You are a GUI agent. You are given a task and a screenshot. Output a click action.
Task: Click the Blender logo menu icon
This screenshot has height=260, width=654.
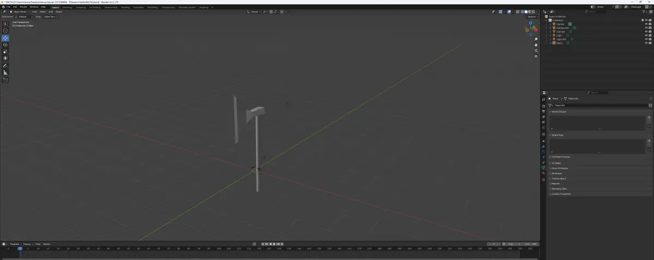pyautogui.click(x=3, y=7)
